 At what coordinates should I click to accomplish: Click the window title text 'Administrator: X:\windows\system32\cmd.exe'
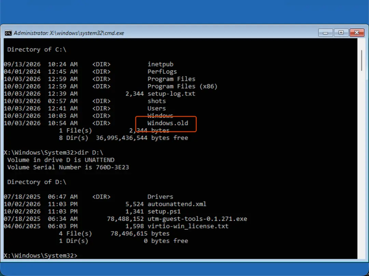click(x=69, y=33)
